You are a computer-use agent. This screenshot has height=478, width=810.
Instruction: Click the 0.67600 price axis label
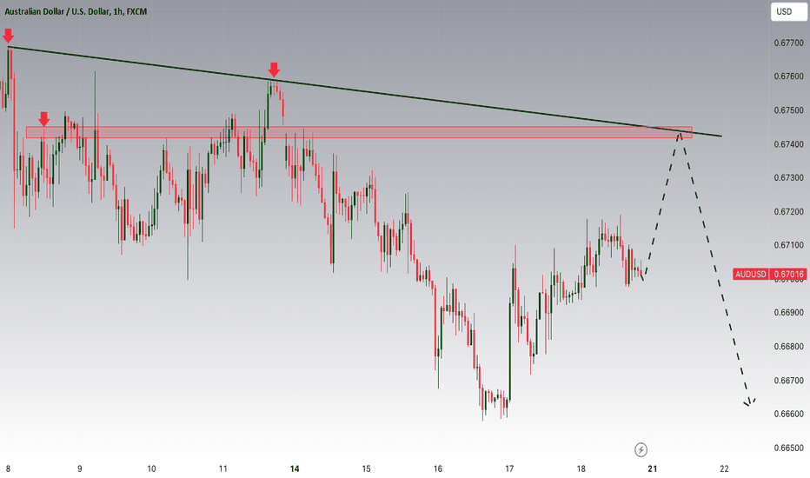coord(788,76)
